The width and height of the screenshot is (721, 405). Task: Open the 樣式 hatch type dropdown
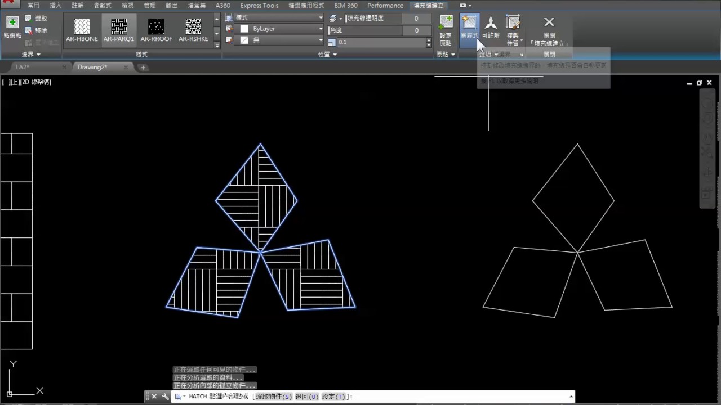pos(279,18)
